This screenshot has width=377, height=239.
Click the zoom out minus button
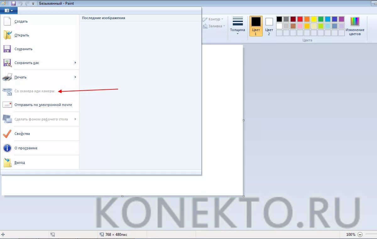(360, 234)
